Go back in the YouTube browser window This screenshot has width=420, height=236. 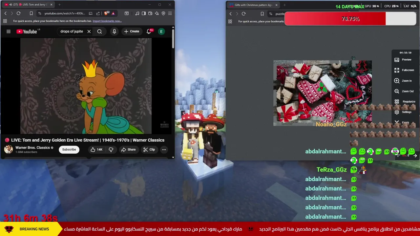pos(5,13)
